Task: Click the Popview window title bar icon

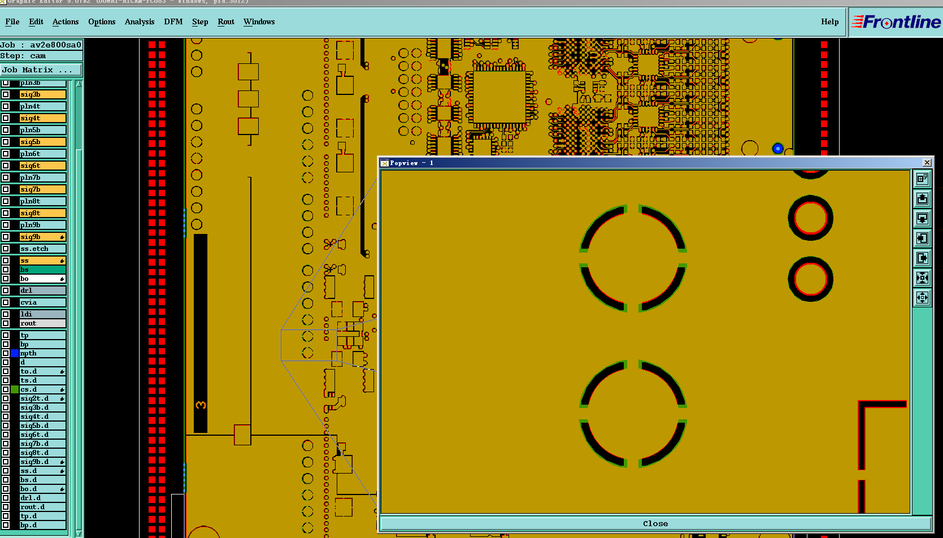Action: point(385,163)
